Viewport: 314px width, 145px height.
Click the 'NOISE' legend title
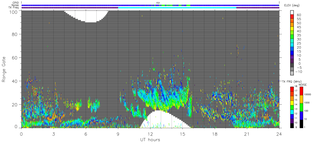click(303, 85)
